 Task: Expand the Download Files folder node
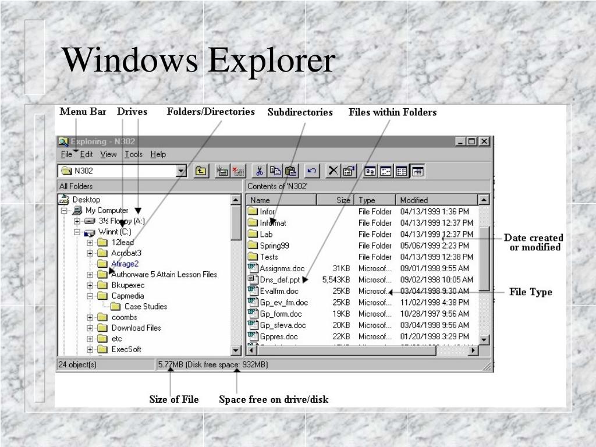pyautogui.click(x=90, y=328)
